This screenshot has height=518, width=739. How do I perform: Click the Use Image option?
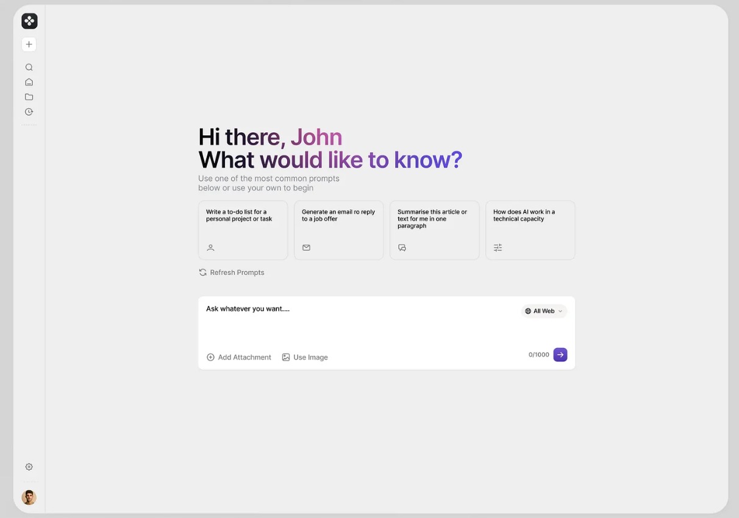point(305,357)
